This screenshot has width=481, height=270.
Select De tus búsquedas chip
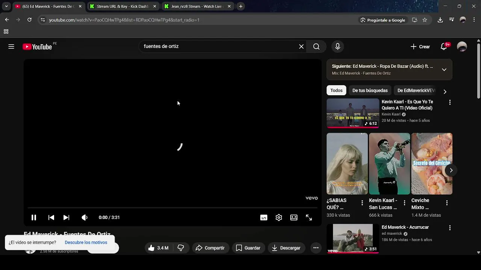370,90
